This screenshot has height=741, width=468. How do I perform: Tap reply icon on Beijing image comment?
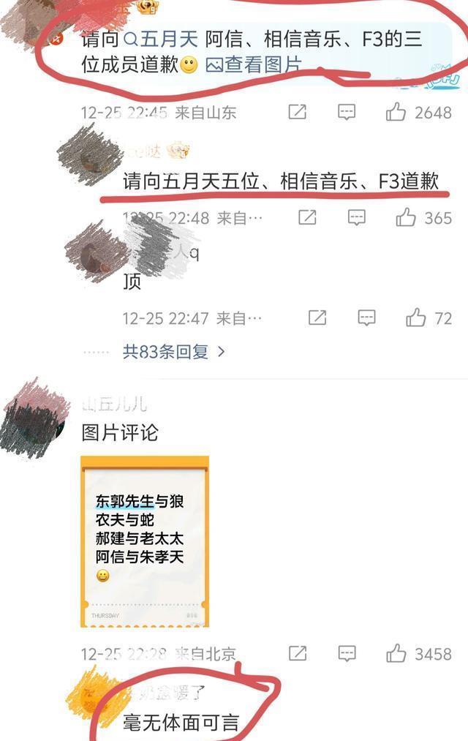pos(347,653)
